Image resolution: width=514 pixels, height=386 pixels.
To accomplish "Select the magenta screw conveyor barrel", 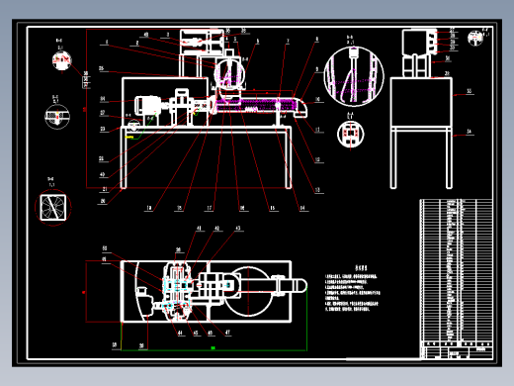I will pos(256,105).
